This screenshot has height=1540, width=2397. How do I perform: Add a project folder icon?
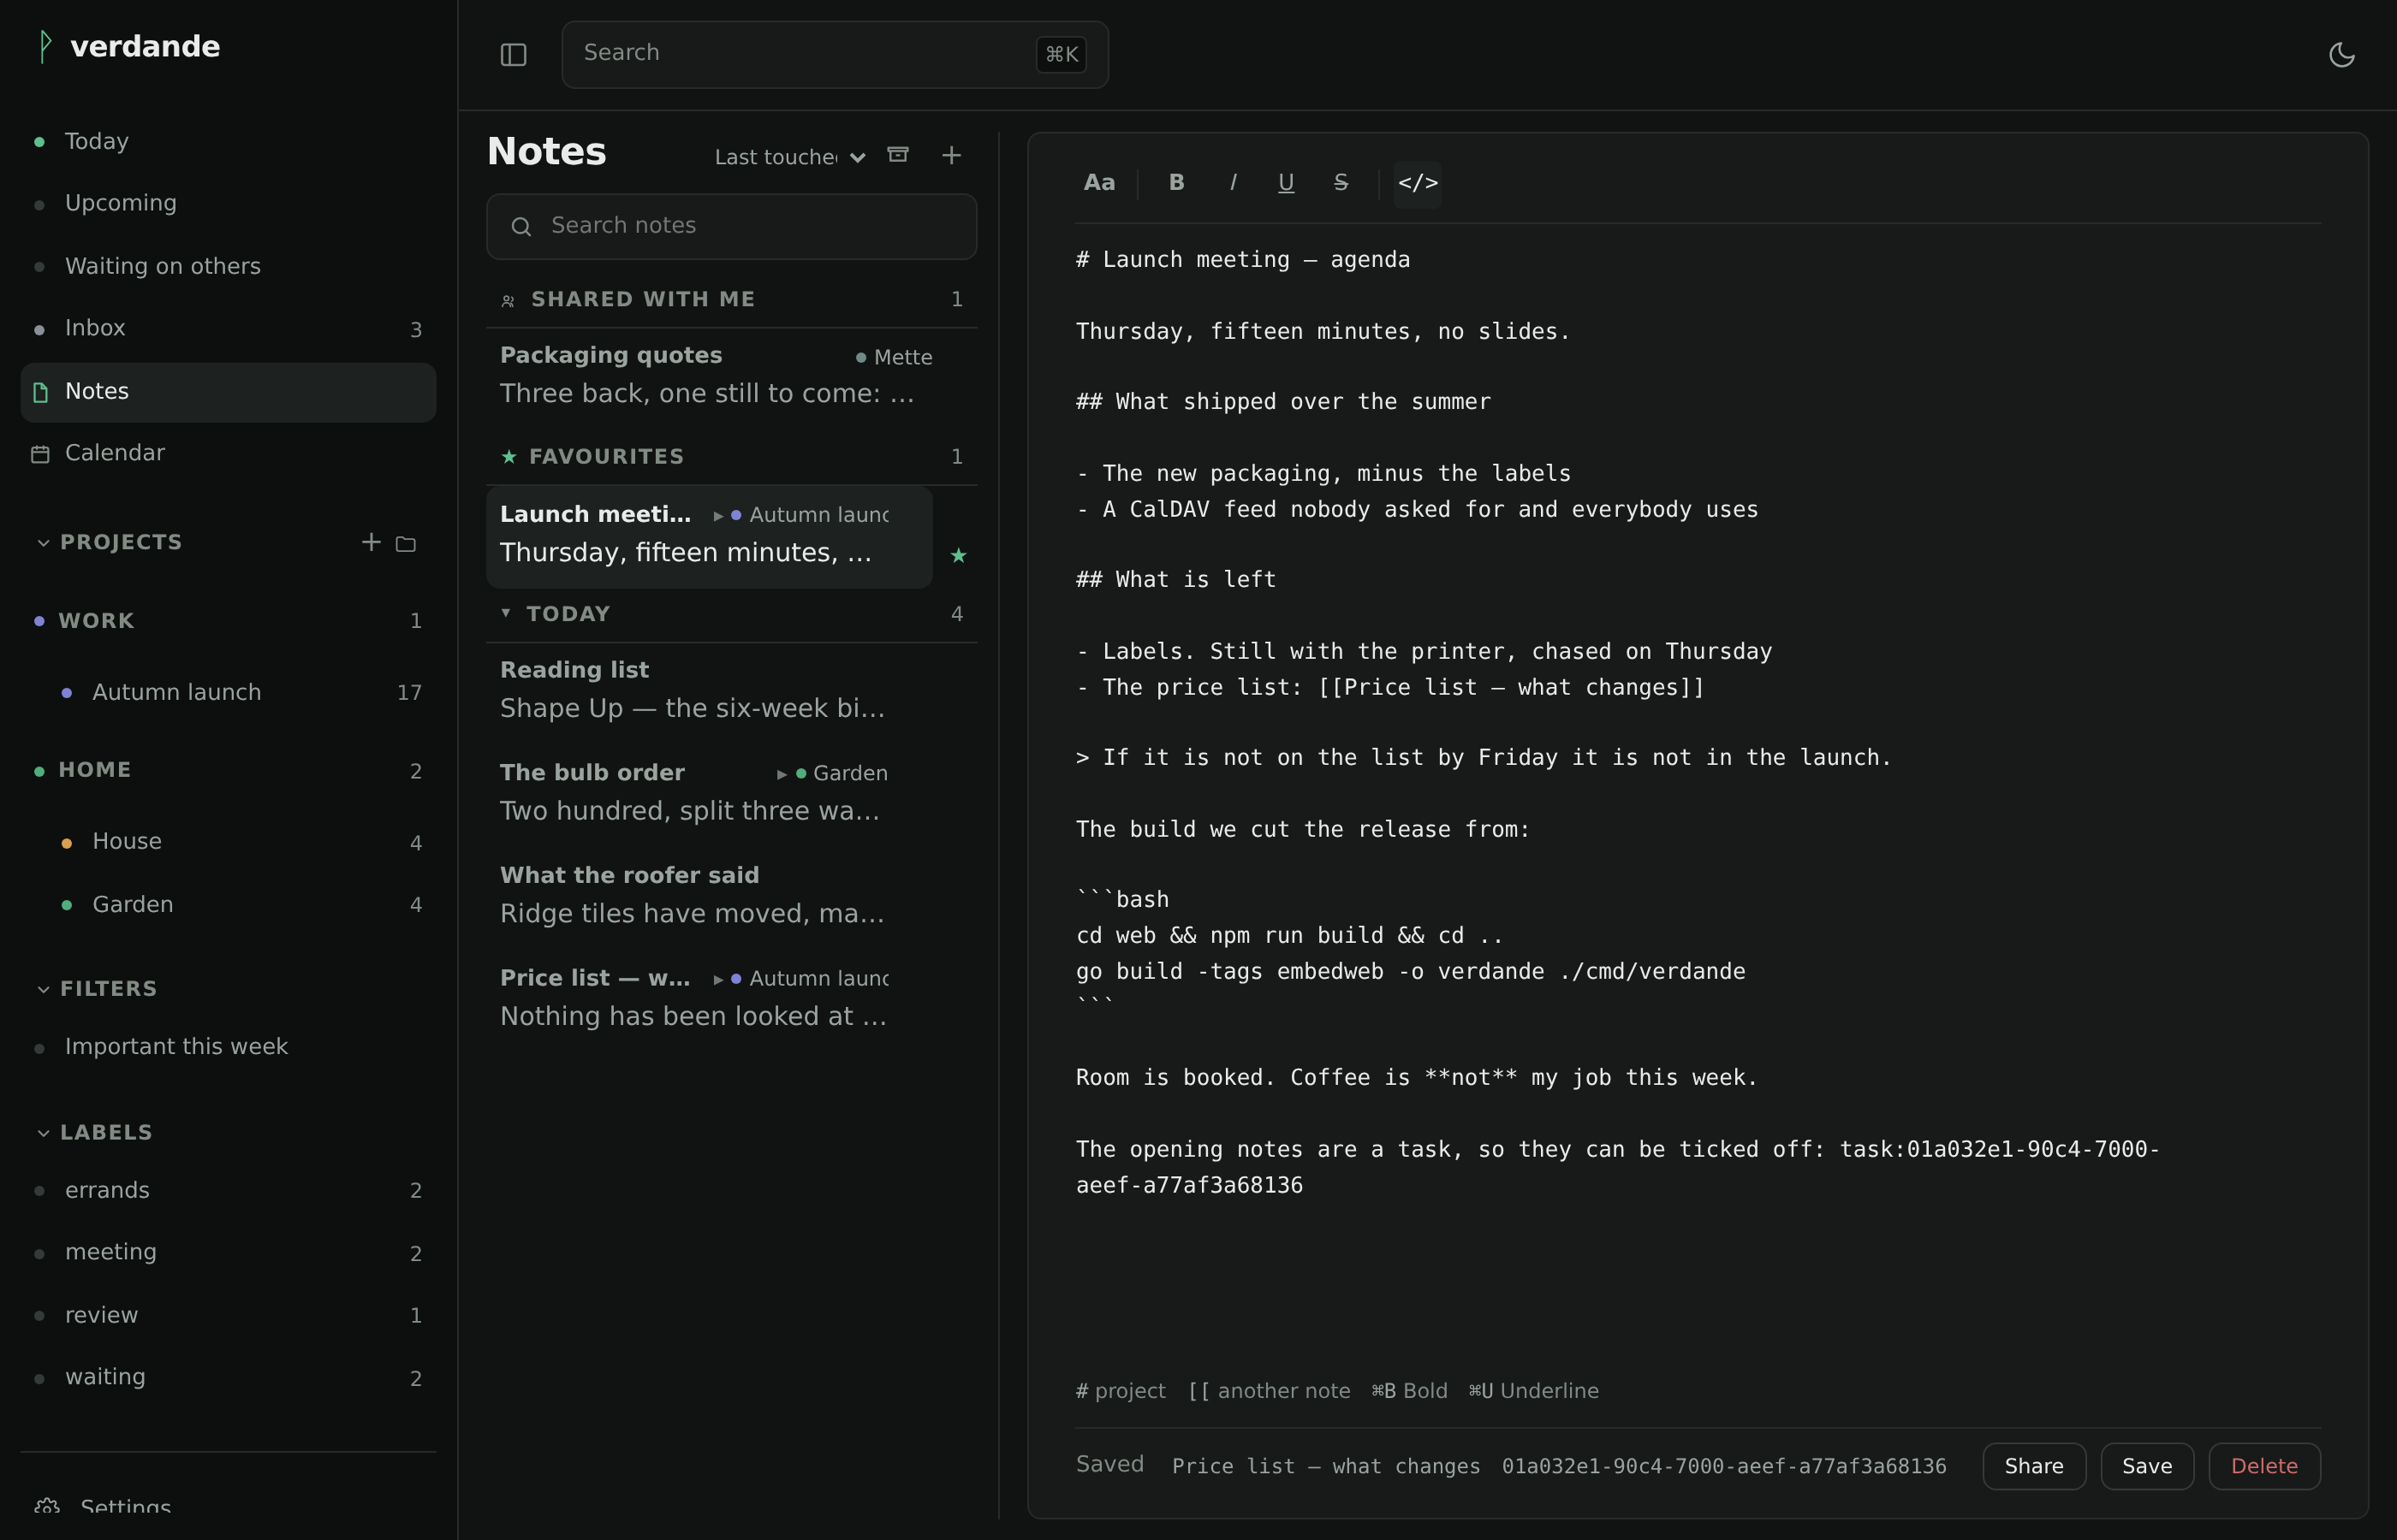405,544
